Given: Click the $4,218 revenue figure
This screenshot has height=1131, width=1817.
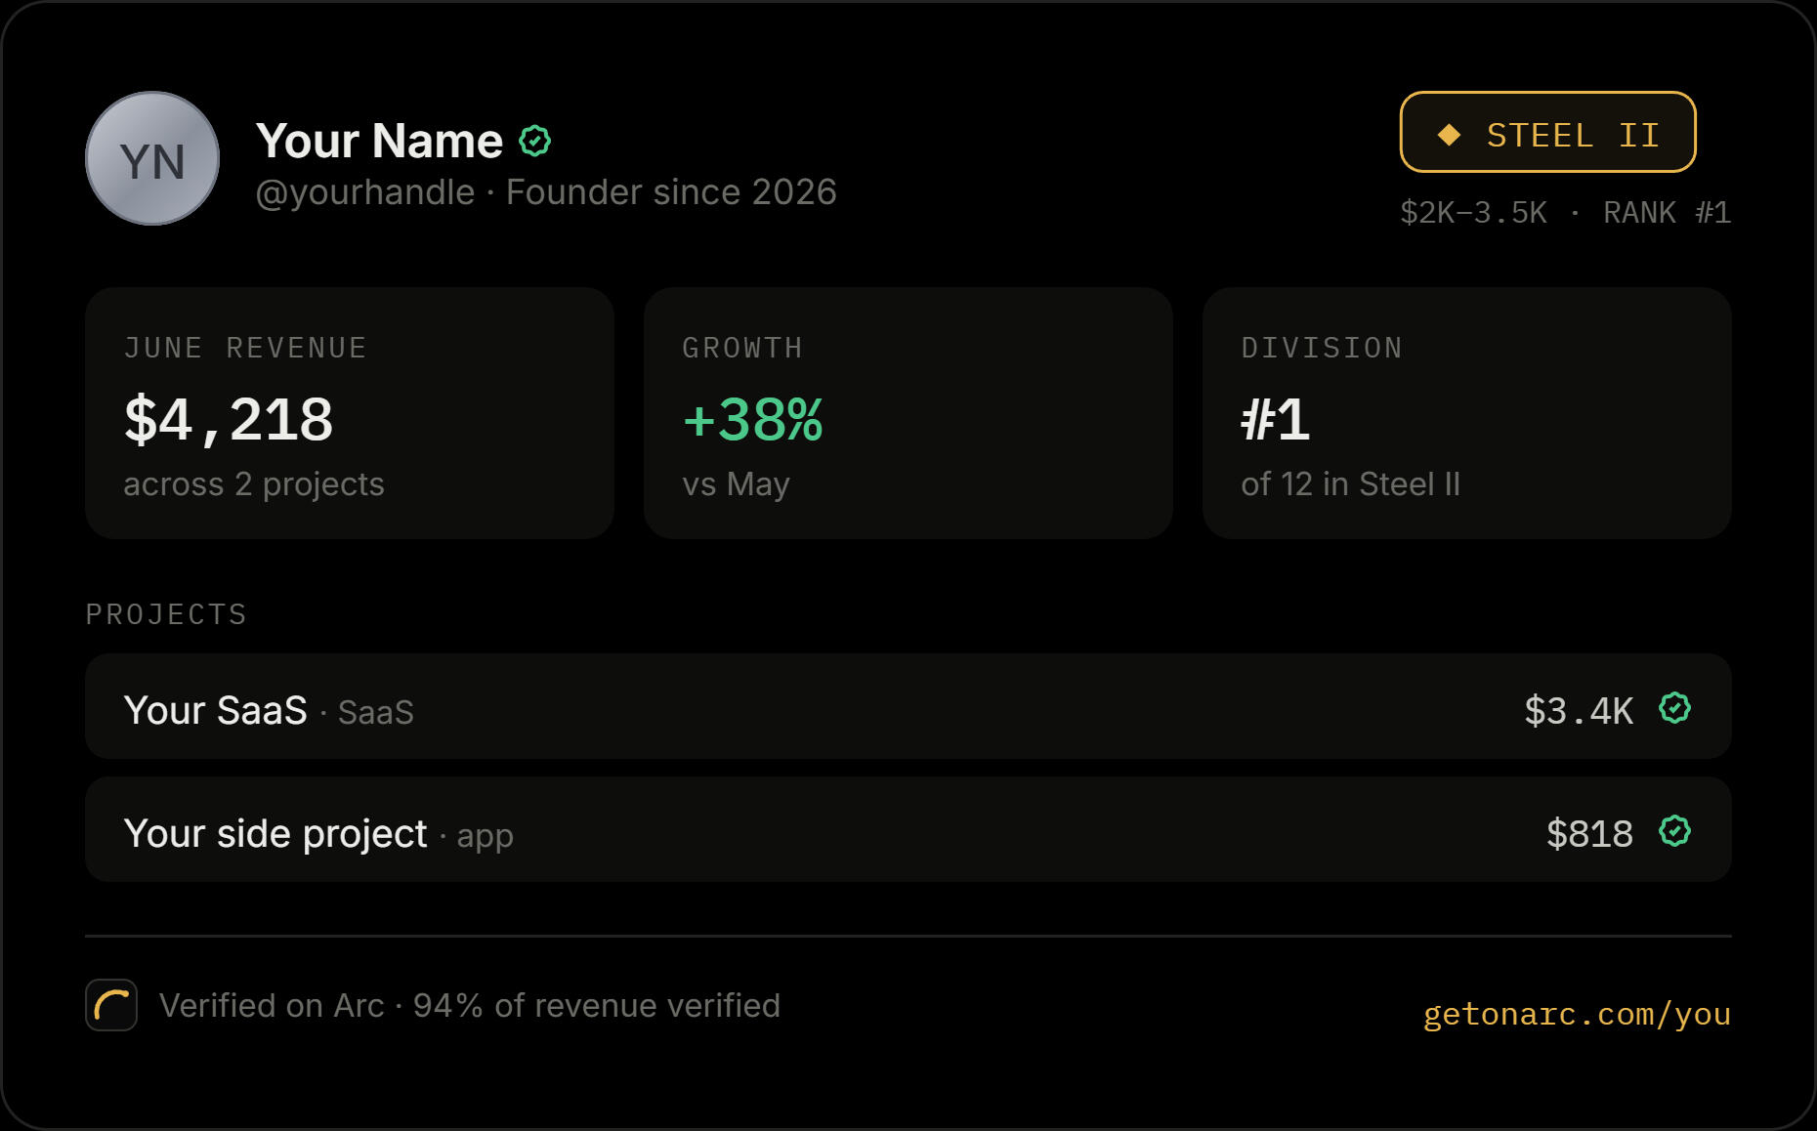Looking at the screenshot, I should click(229, 420).
